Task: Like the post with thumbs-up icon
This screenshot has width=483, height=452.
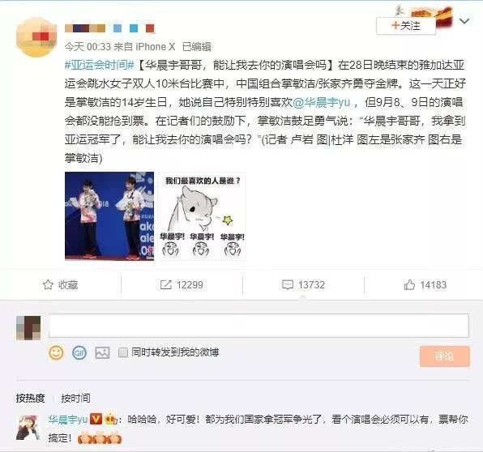Action: [x=409, y=285]
